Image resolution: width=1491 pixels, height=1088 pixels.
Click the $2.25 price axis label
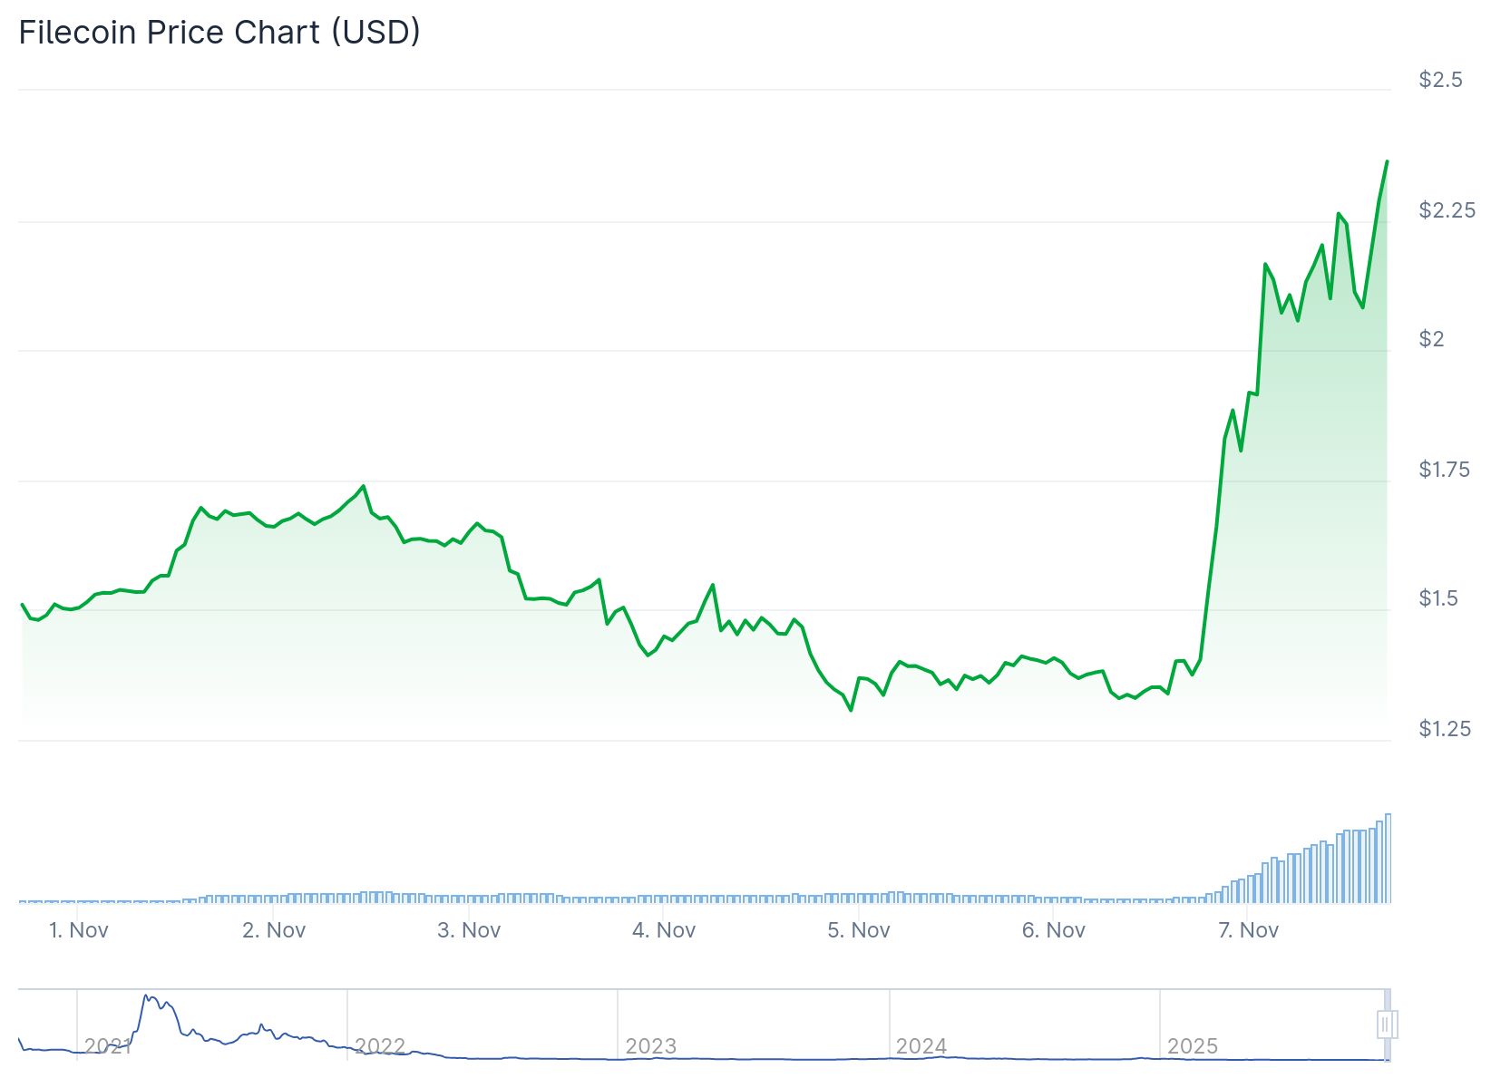(x=1447, y=210)
